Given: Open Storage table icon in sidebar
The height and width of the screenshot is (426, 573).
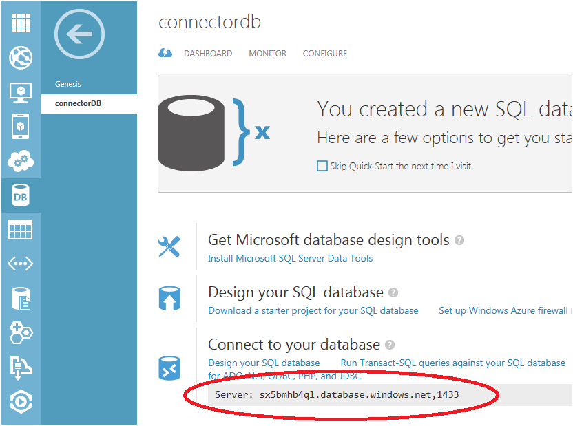Looking at the screenshot, I should [21, 230].
